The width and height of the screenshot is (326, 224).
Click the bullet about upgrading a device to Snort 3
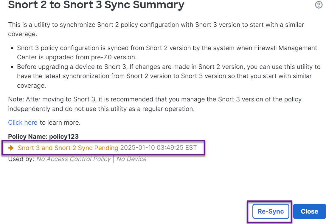click(168, 76)
